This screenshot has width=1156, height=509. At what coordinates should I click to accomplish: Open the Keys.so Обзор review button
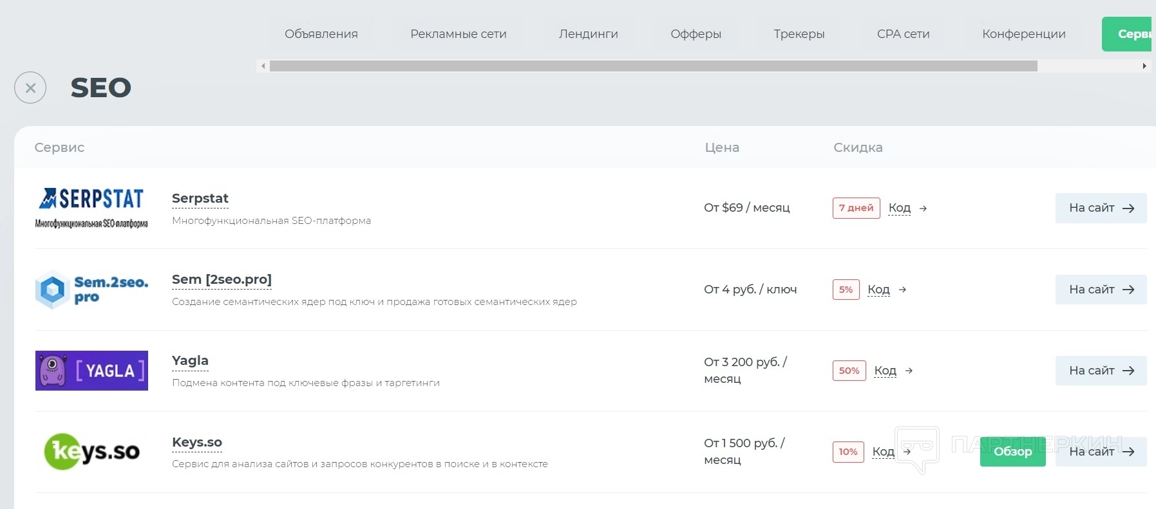click(1012, 452)
